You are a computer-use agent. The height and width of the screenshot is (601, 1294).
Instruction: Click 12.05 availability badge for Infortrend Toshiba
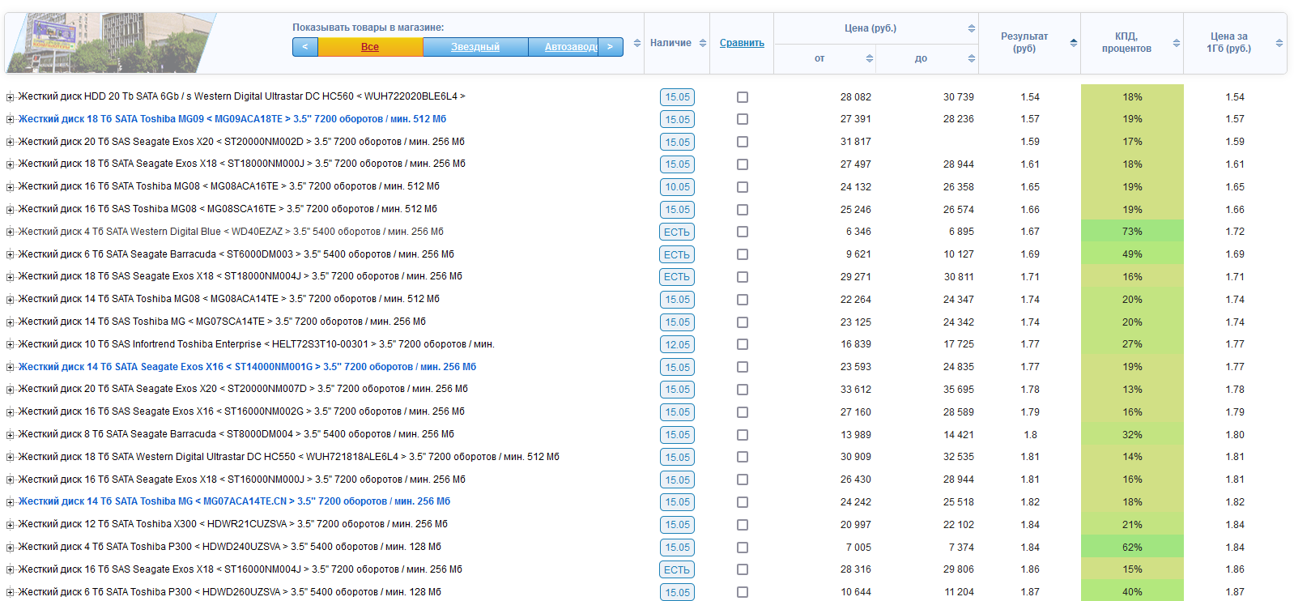677,344
